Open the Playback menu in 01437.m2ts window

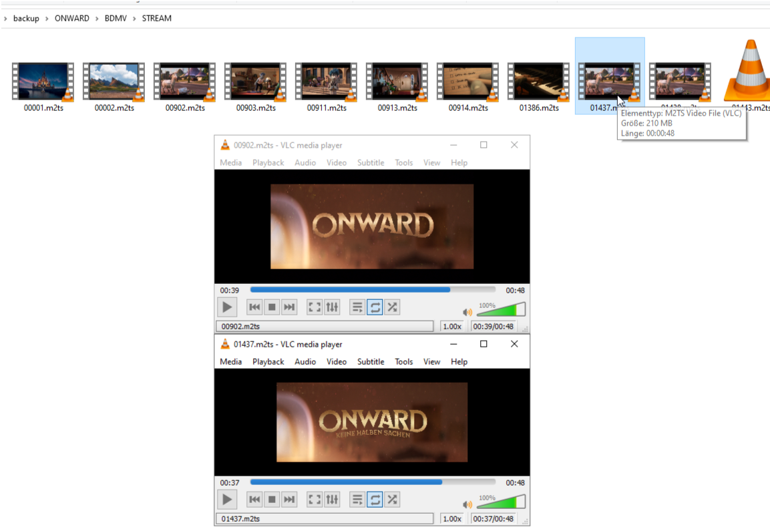pyautogui.click(x=268, y=361)
